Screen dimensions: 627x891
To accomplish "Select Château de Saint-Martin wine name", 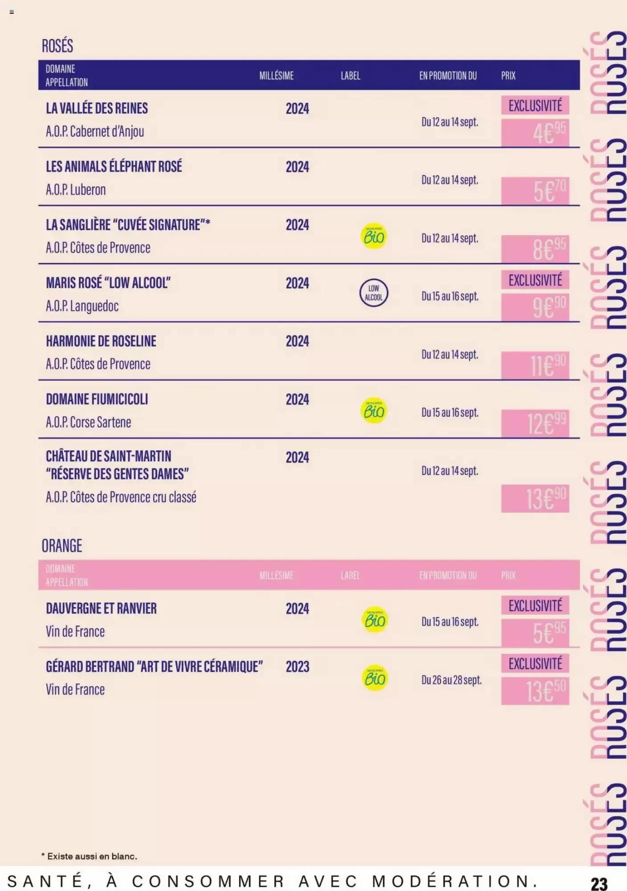I will tap(118, 465).
